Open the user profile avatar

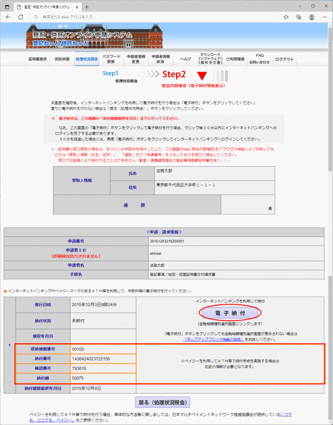tap(312, 17)
